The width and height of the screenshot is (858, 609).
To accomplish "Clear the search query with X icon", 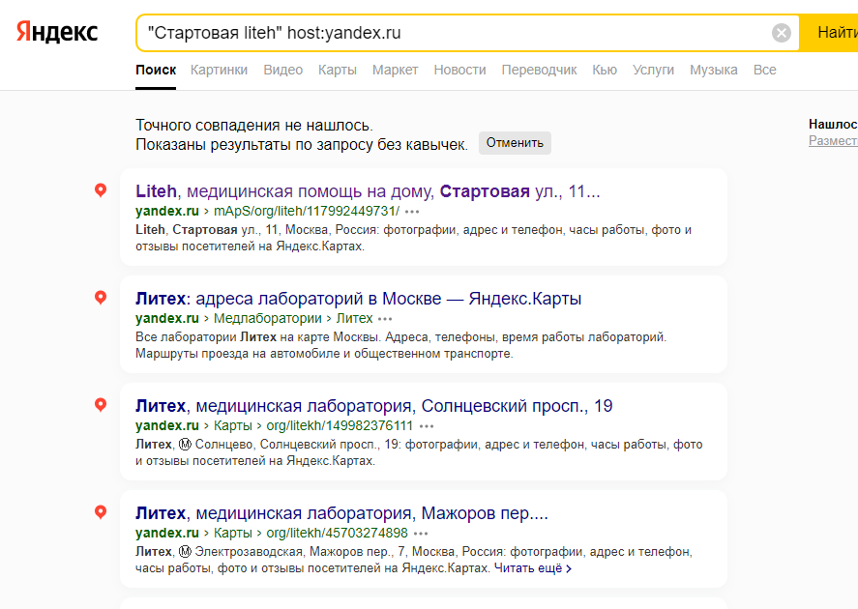I will point(782,33).
